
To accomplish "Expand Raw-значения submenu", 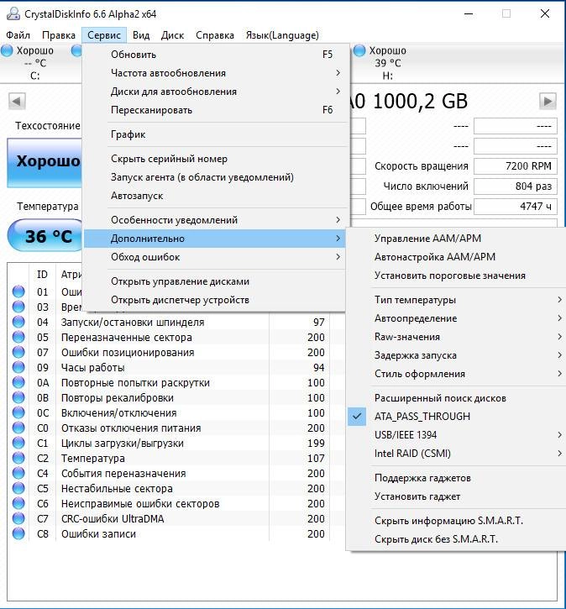I will click(457, 337).
